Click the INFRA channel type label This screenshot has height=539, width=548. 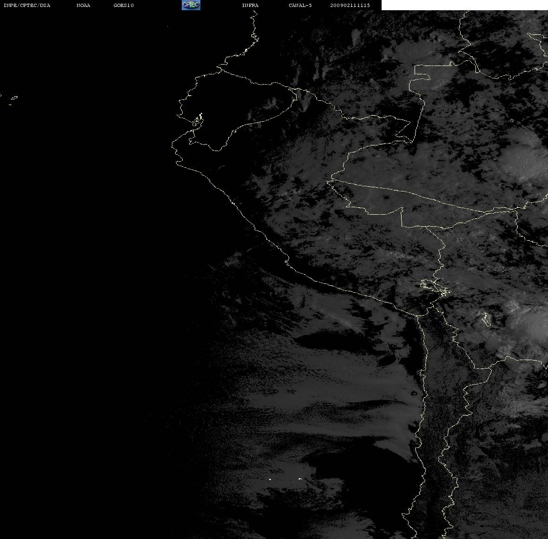coord(250,5)
